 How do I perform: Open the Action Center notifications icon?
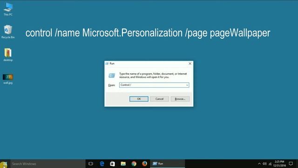coord(291,164)
